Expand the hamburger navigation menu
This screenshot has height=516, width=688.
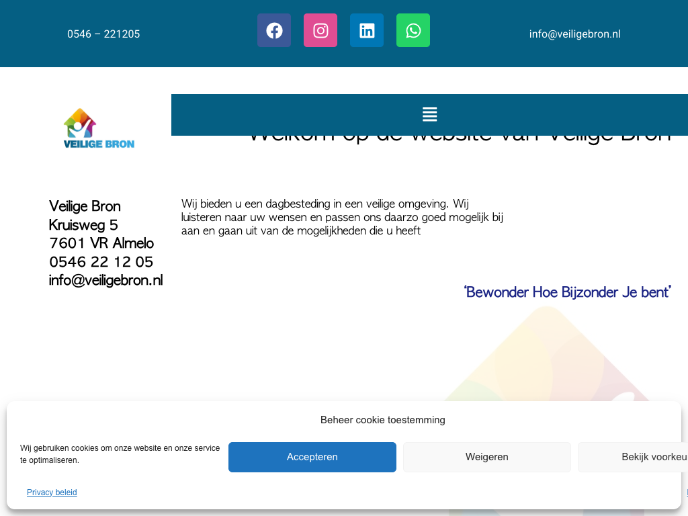(x=429, y=114)
